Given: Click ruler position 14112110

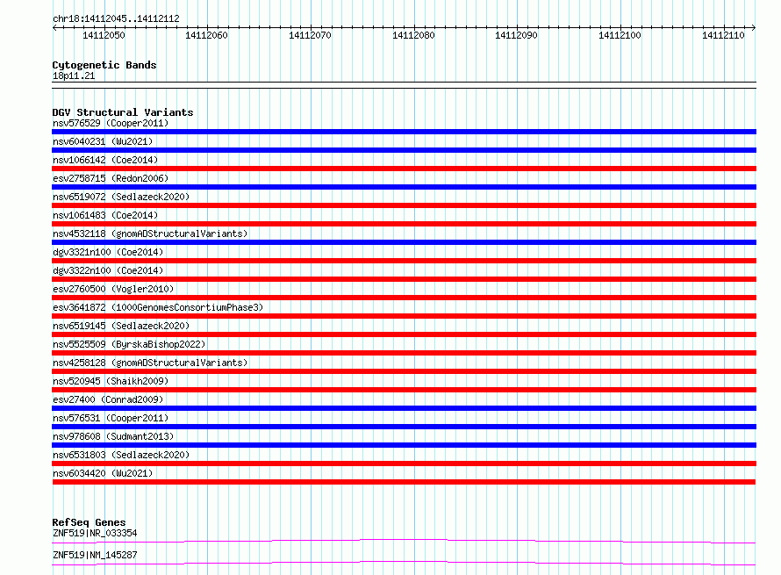Looking at the screenshot, I should pyautogui.click(x=723, y=35).
